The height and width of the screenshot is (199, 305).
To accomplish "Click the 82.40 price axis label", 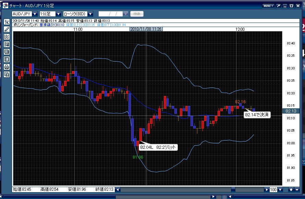I will point(291,43).
